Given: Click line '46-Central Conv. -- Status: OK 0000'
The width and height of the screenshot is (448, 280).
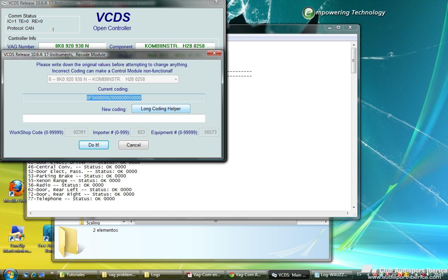Looking at the screenshot, I should (x=77, y=167).
